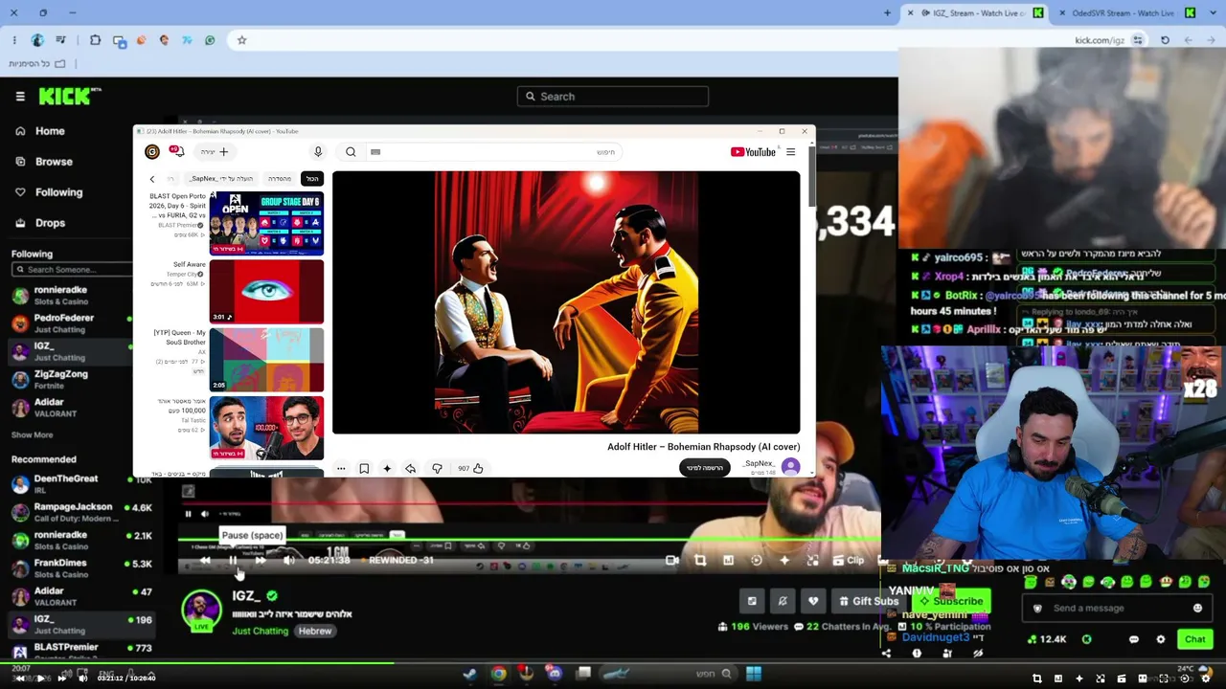
Task: Dislike the YouTube video
Action: click(437, 468)
